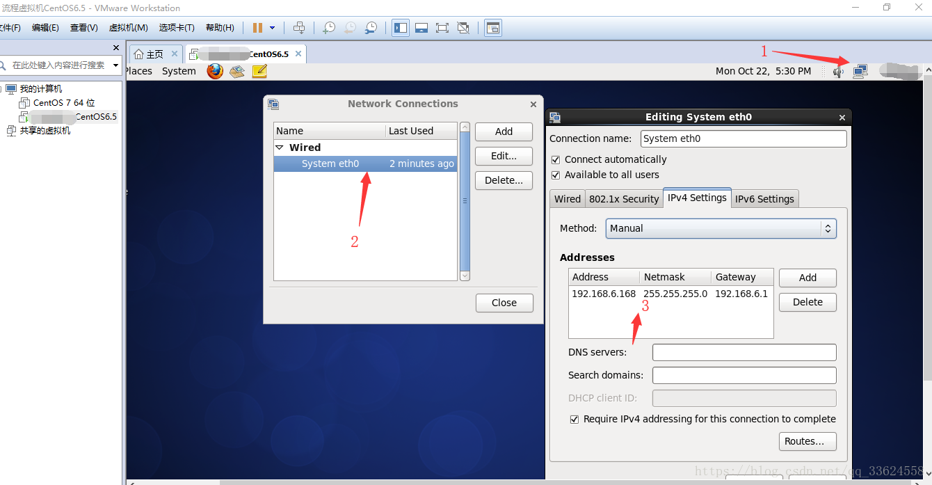Switch to the Wired tab
This screenshot has width=932, height=485.
[568, 199]
